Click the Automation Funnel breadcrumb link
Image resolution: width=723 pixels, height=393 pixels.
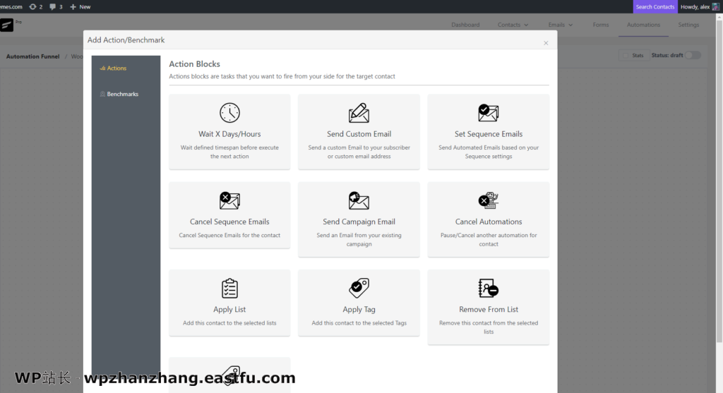32,56
